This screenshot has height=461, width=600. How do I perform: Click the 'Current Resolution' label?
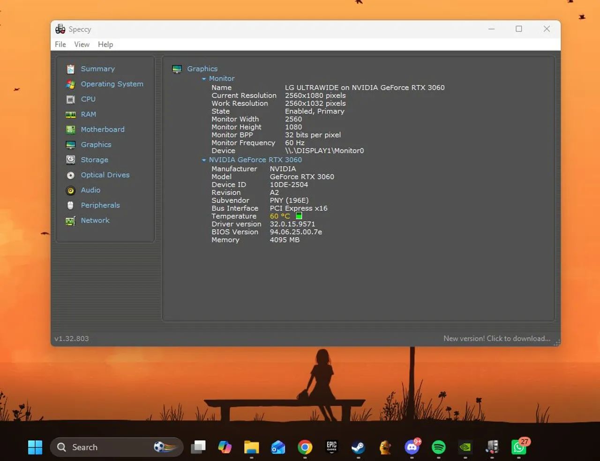tap(244, 95)
